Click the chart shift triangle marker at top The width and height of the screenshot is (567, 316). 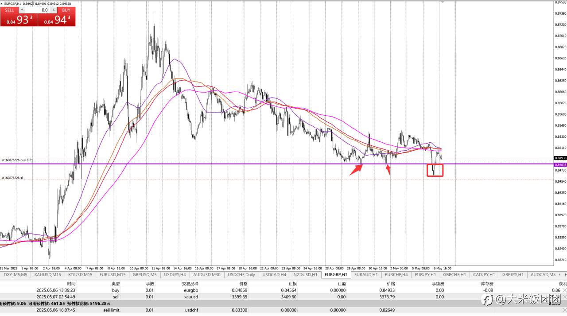coord(442,2)
